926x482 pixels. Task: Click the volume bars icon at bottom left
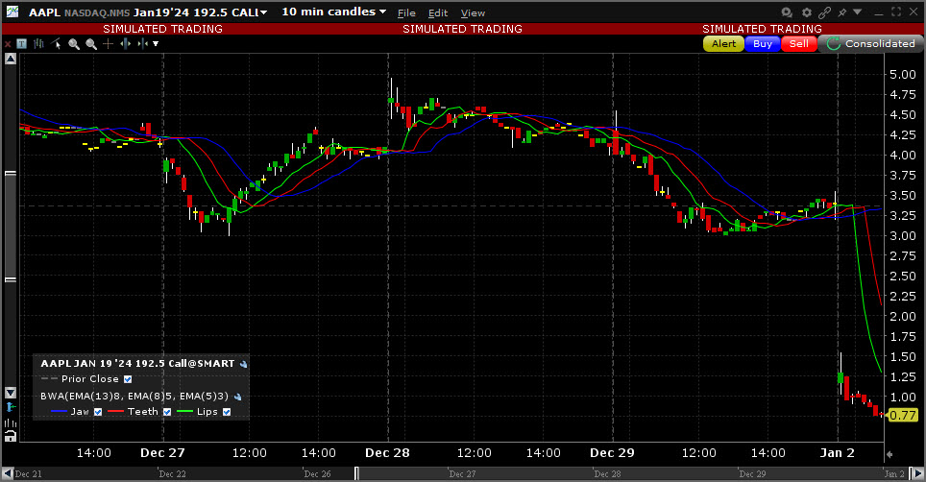[10, 423]
